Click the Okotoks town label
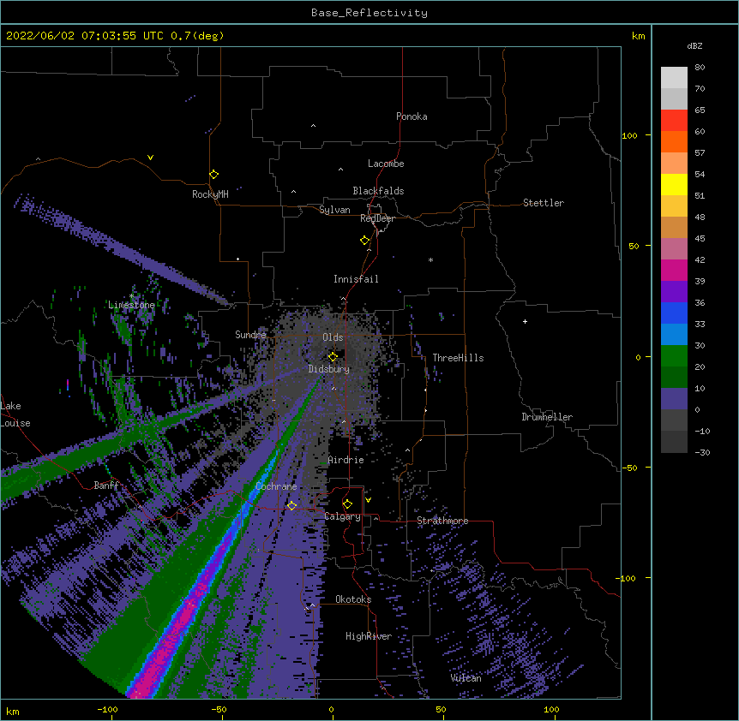The width and height of the screenshot is (739, 721). 353,599
